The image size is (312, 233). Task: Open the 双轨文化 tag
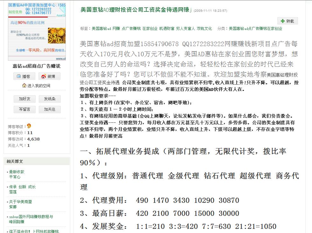205,29
